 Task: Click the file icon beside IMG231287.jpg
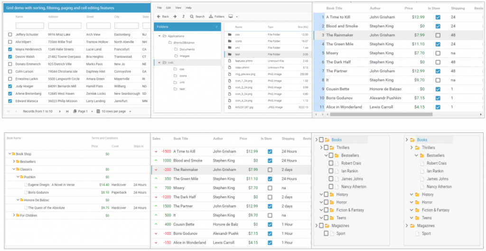(x=229, y=107)
